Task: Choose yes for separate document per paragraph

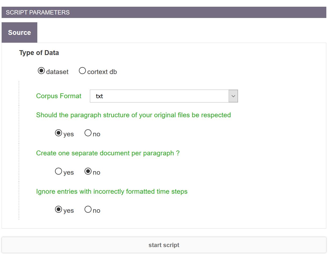Action: (x=59, y=171)
